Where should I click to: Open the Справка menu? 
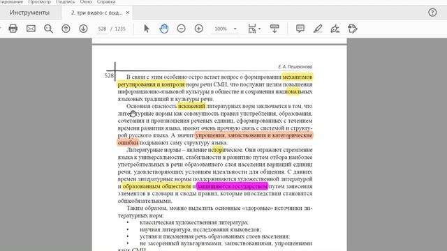pos(106,1)
